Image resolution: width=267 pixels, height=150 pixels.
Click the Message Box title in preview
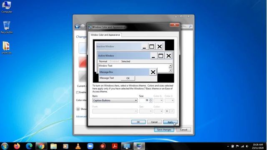pos(124,72)
